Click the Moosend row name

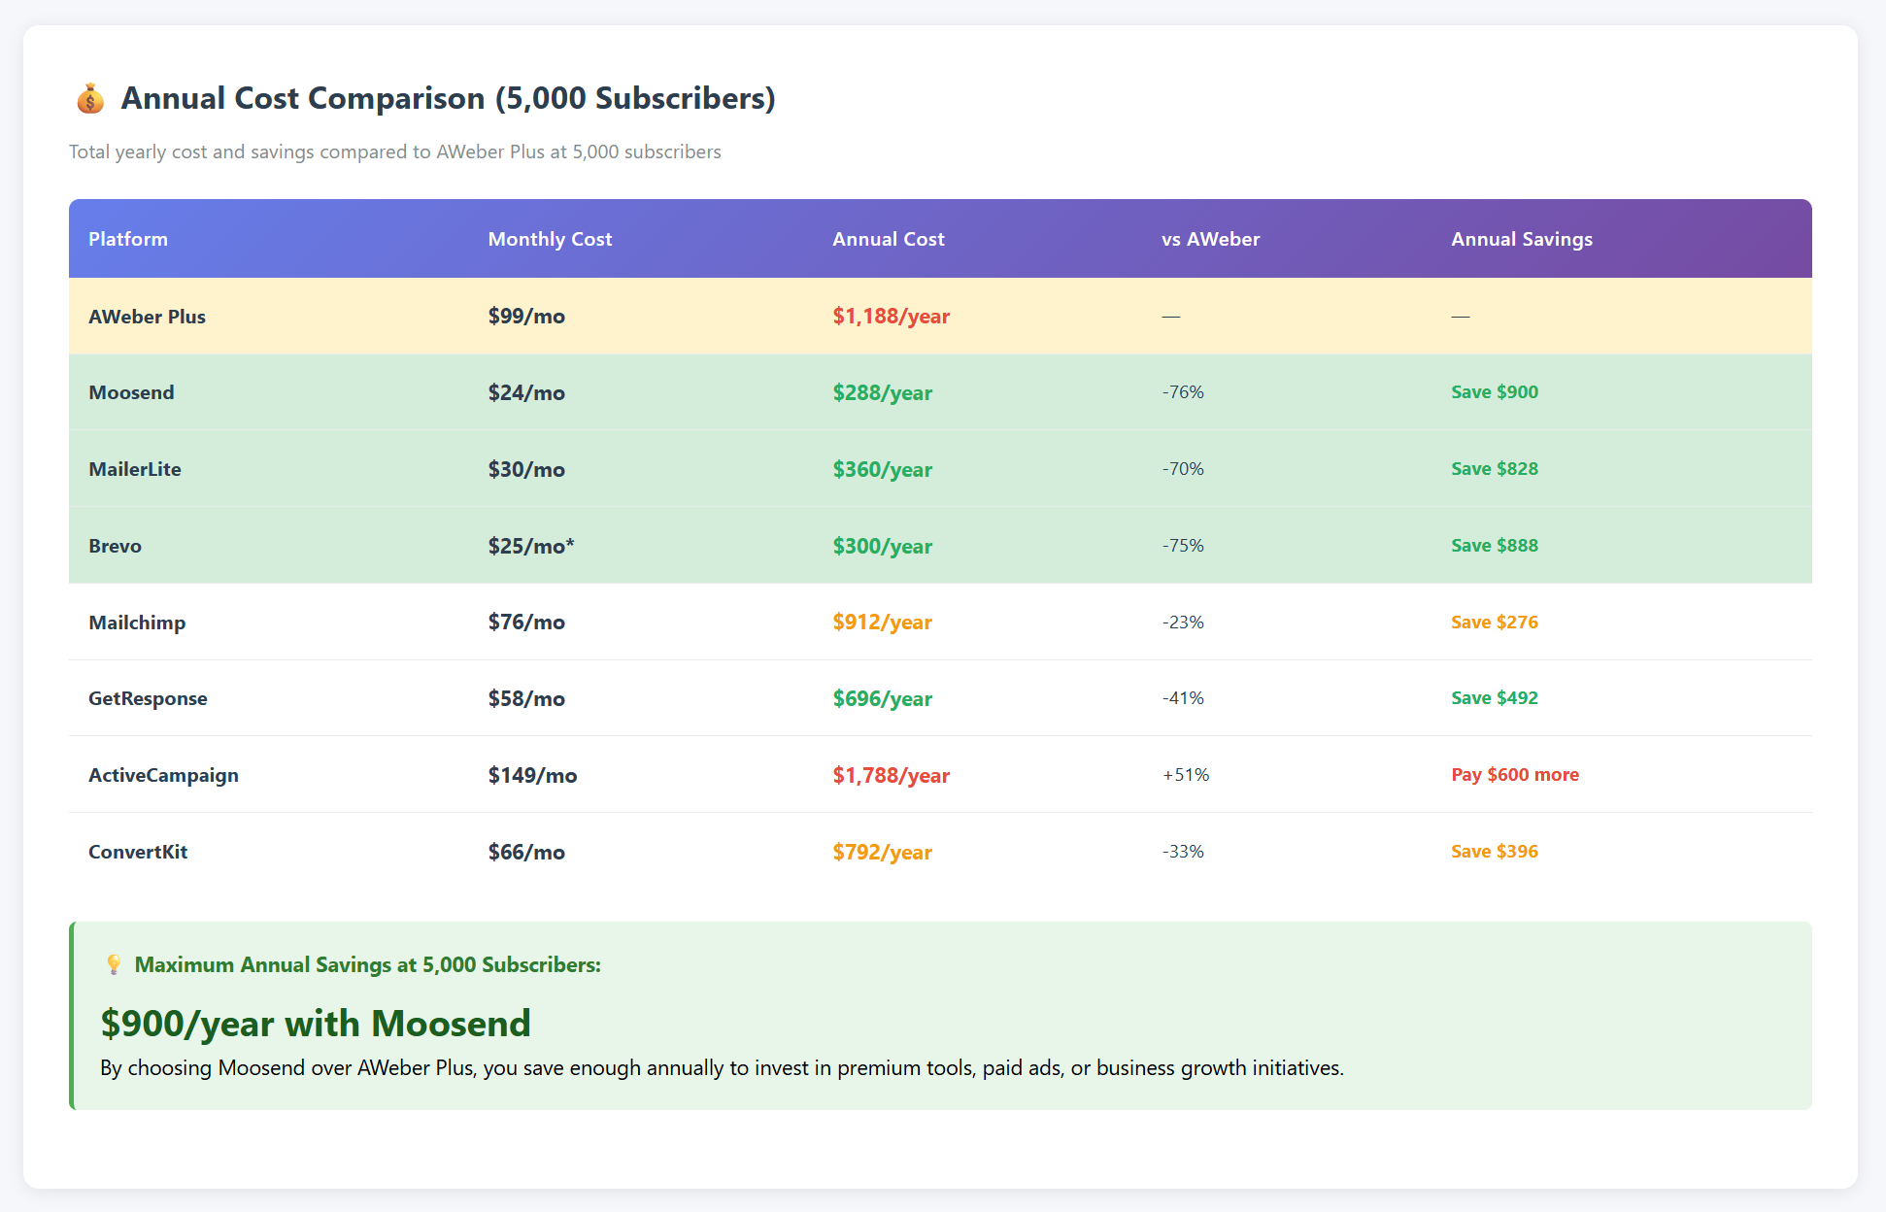click(x=131, y=392)
